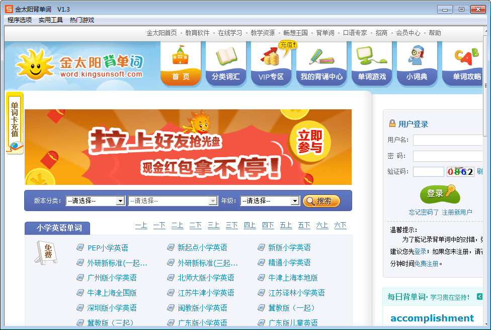
Task: Open the 热门游戏 menu
Action: coord(81,20)
